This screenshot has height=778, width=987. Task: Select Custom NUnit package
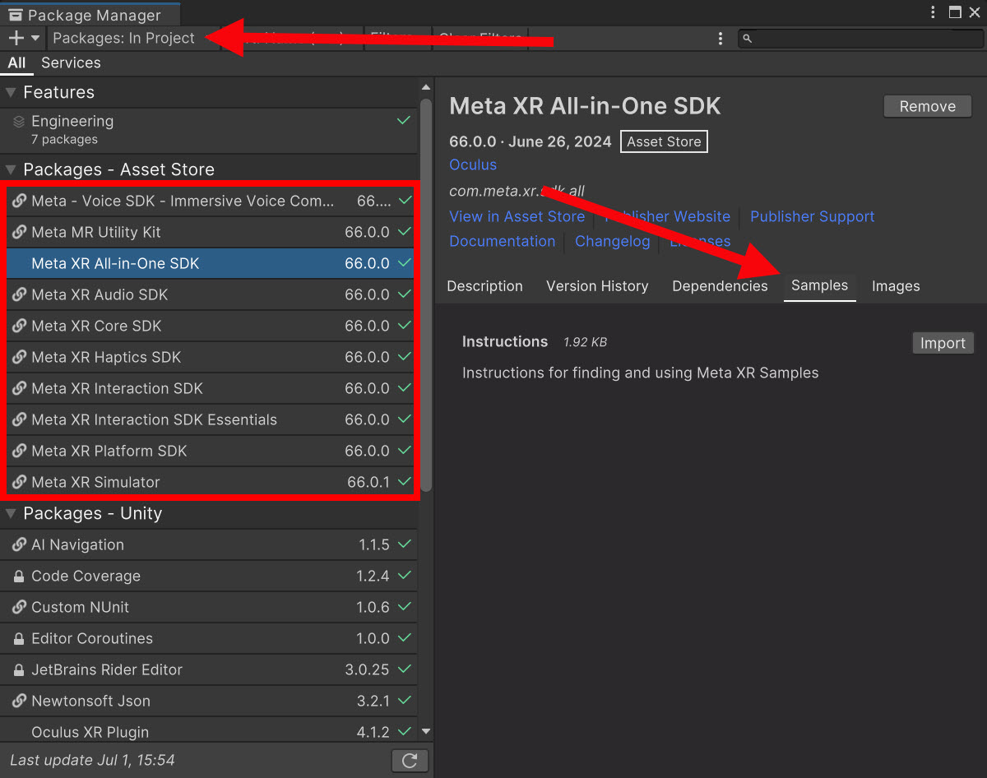coord(209,607)
